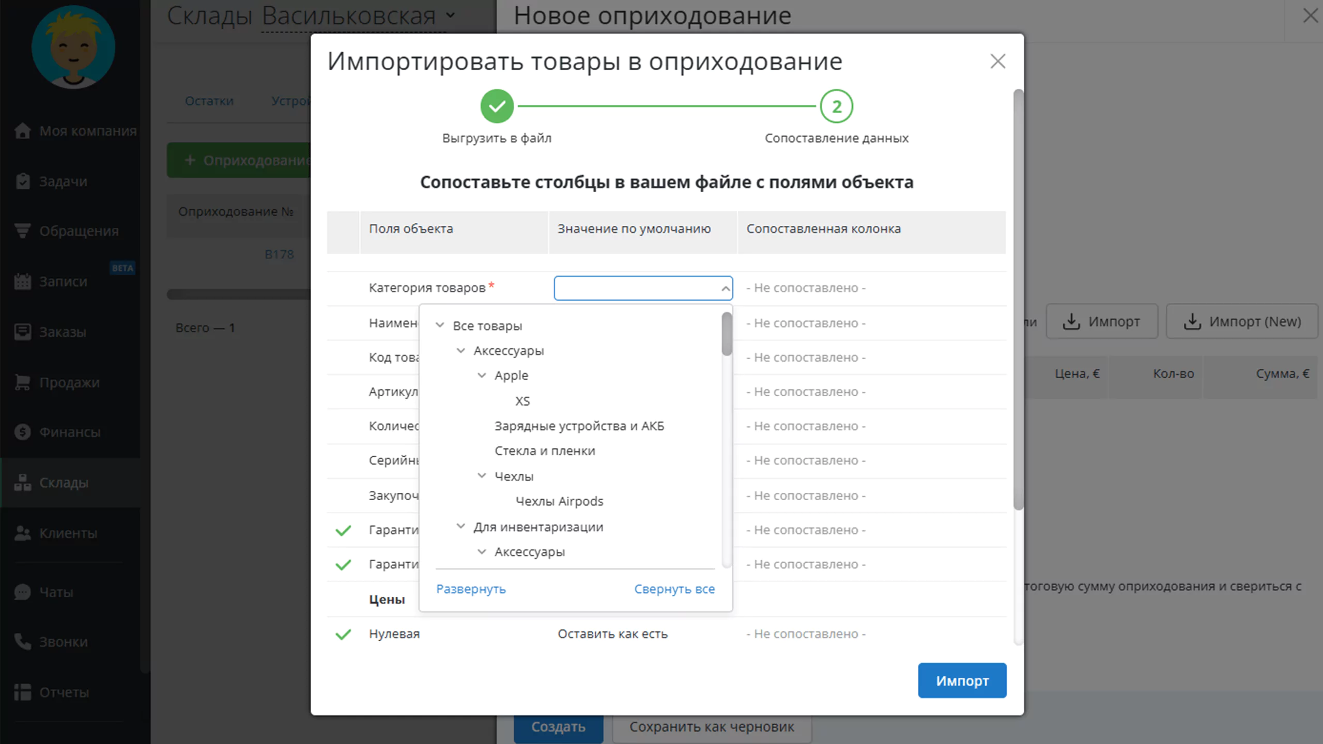The image size is (1323, 744).
Task: Click Не сопоставлено for Категория товаров row
Action: coord(806,288)
